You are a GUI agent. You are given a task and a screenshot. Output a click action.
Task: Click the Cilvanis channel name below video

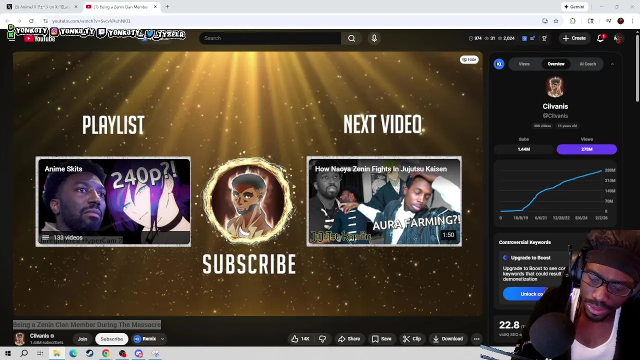[x=39, y=336]
